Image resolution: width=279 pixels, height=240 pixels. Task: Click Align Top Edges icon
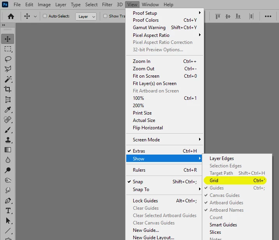(218, 16)
